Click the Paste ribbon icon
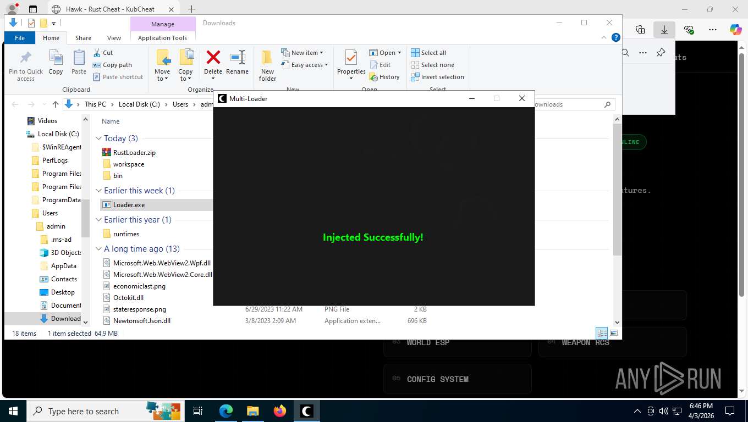The width and height of the screenshot is (748, 422). coord(79,62)
